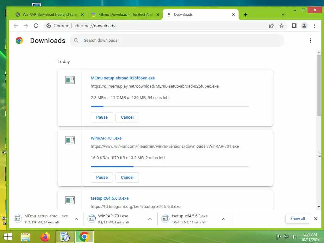Open the Windows Start menu
The width and height of the screenshot is (324, 243).
(x=8, y=237)
